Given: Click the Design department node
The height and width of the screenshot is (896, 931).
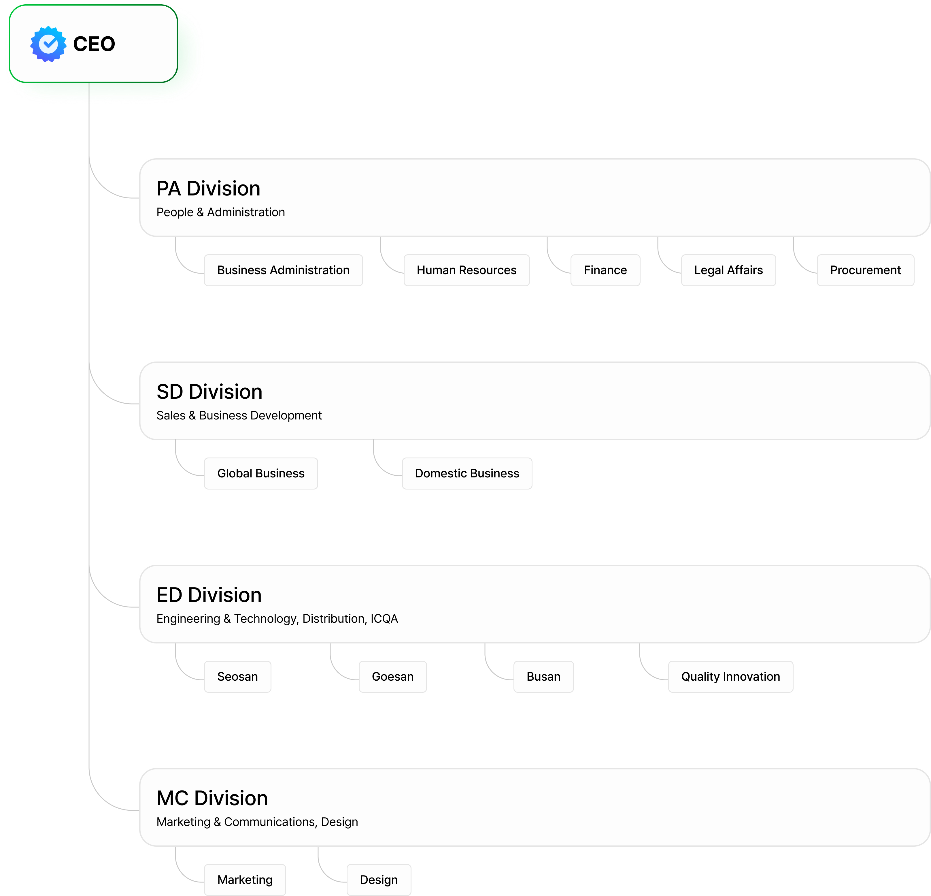Looking at the screenshot, I should [x=379, y=880].
